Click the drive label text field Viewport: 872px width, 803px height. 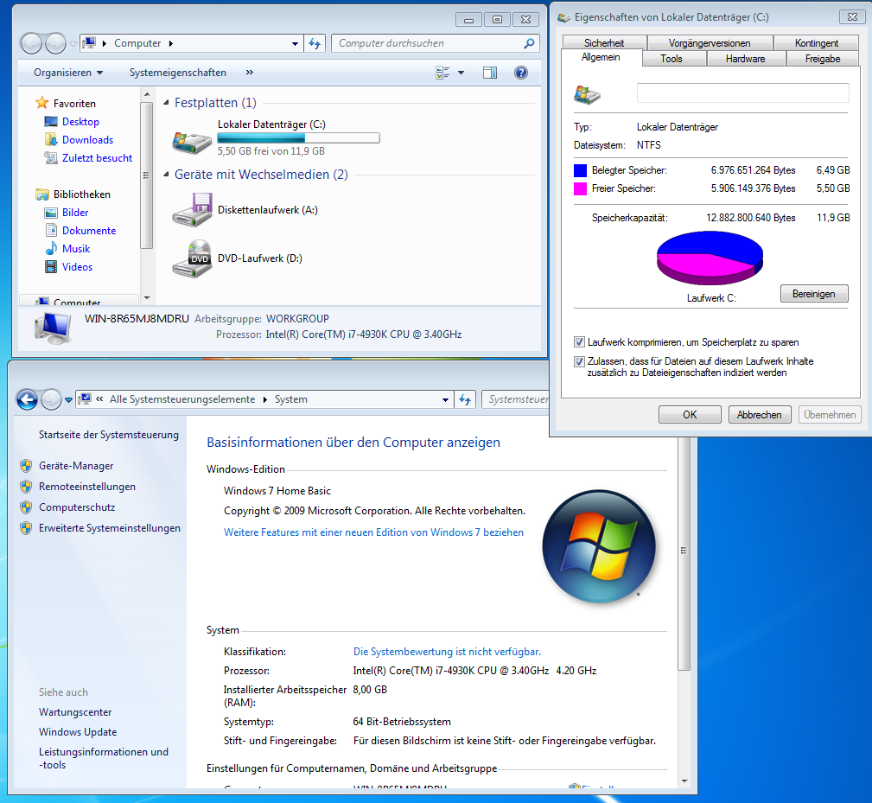(743, 92)
